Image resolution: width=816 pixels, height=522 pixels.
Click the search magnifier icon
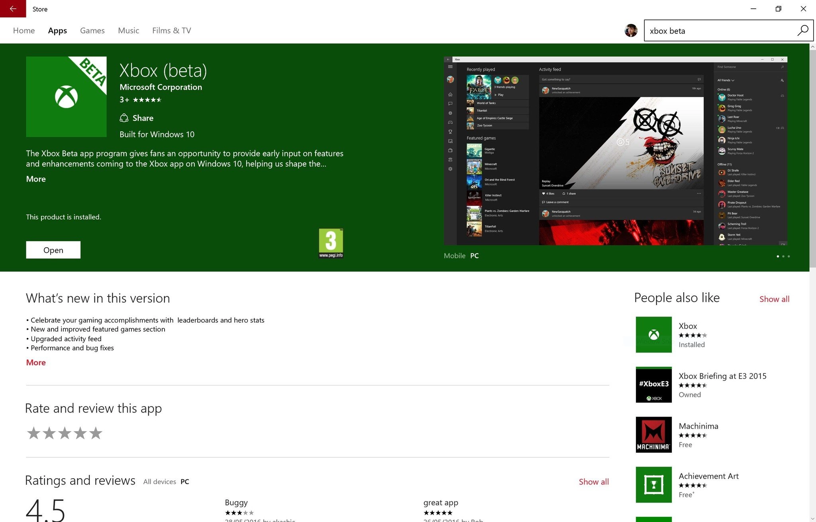802,31
